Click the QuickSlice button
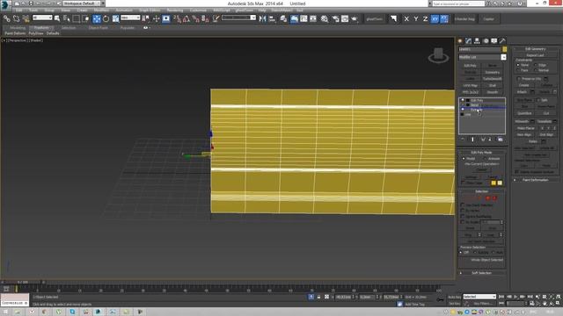The width and height of the screenshot is (563, 316). click(x=524, y=113)
